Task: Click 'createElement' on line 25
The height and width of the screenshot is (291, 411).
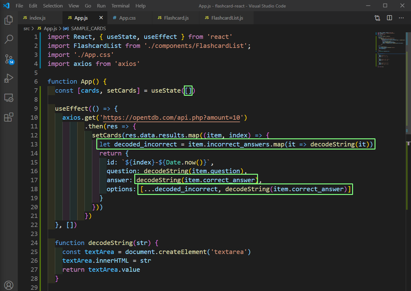Action: 183,252
